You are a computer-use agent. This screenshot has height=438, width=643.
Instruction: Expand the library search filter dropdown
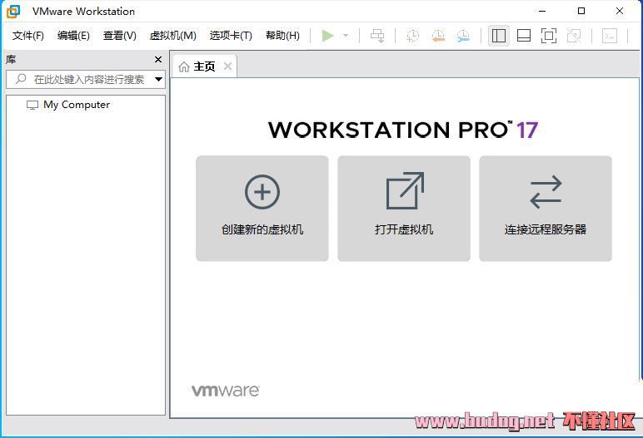[158, 80]
